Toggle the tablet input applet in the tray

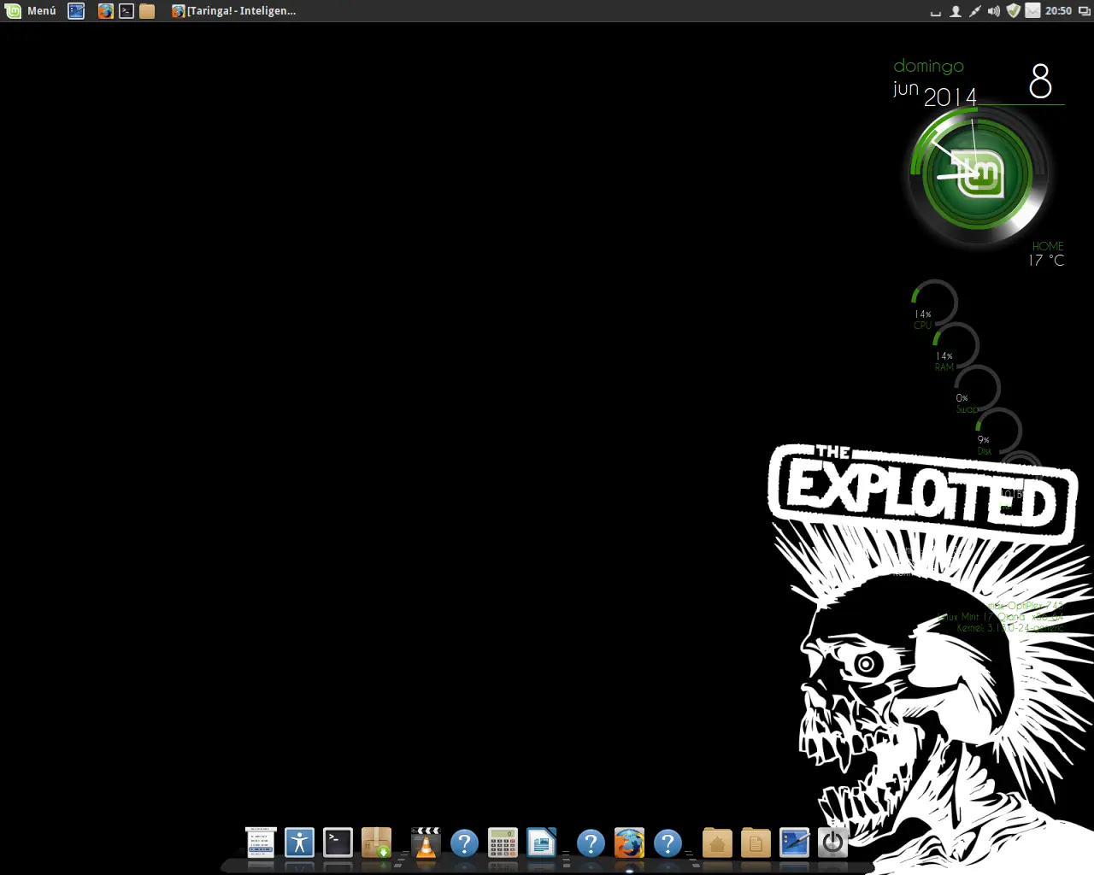(x=974, y=11)
